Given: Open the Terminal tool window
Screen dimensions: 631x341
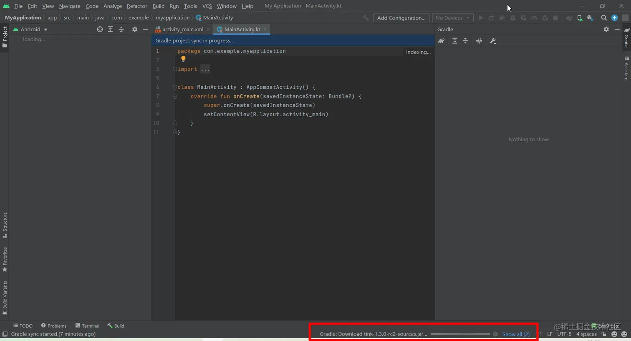Looking at the screenshot, I should [87, 326].
